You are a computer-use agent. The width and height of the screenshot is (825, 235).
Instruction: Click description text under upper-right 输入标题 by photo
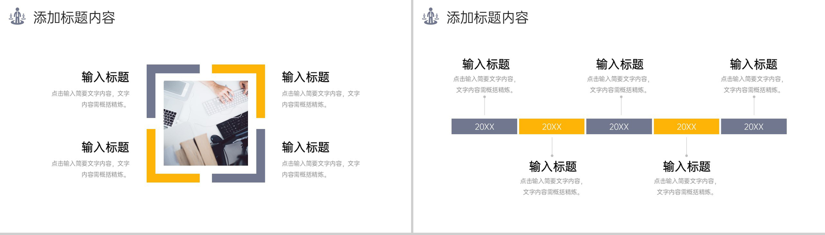[320, 99]
